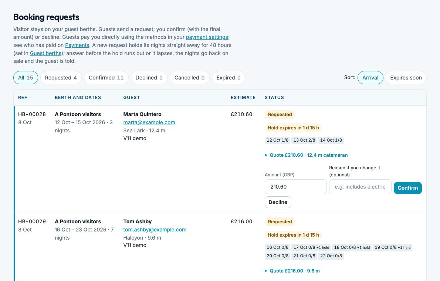Click the BERTH AND DATES column header

[x=78, y=97]
